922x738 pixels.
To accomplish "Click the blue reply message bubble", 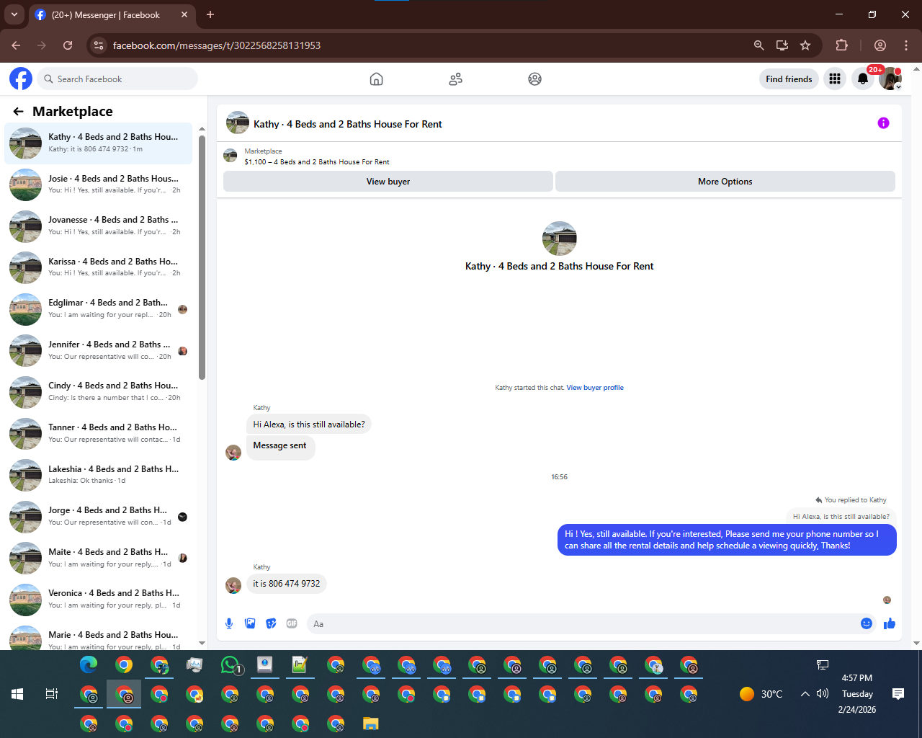I will coord(727,540).
